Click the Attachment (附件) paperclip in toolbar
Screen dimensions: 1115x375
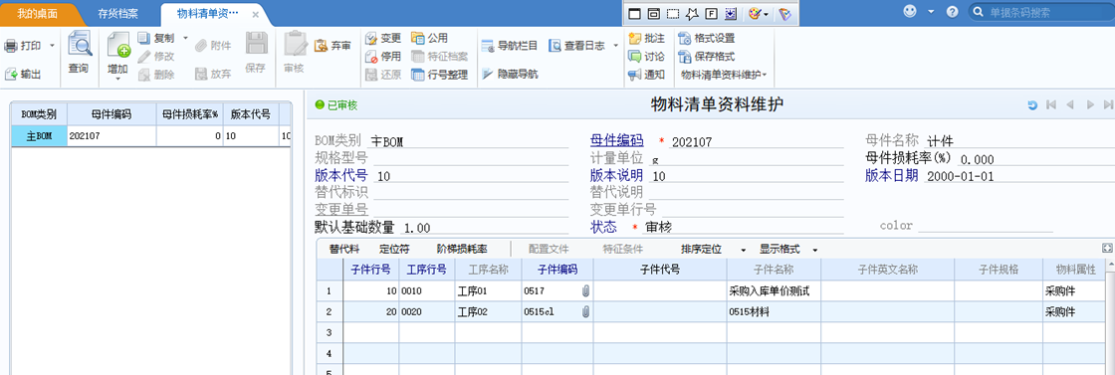point(202,46)
